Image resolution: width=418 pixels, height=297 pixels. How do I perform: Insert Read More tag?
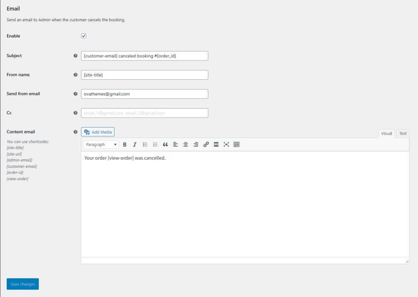click(216, 144)
